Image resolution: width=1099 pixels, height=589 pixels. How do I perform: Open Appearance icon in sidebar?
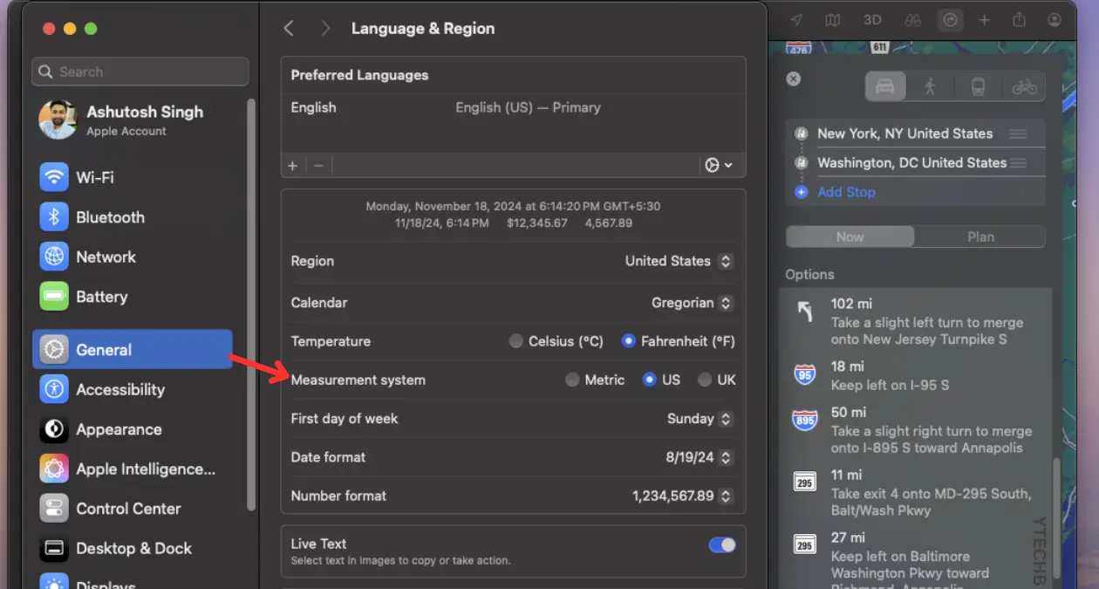coord(54,429)
